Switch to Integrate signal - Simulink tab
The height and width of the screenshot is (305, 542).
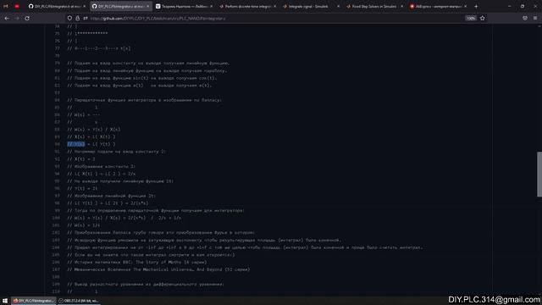click(311, 6)
